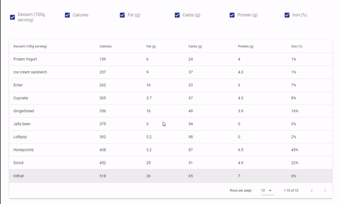Image resolution: width=339 pixels, height=204 pixels.
Task: Select the 159 calories cell
Action: coord(103,59)
